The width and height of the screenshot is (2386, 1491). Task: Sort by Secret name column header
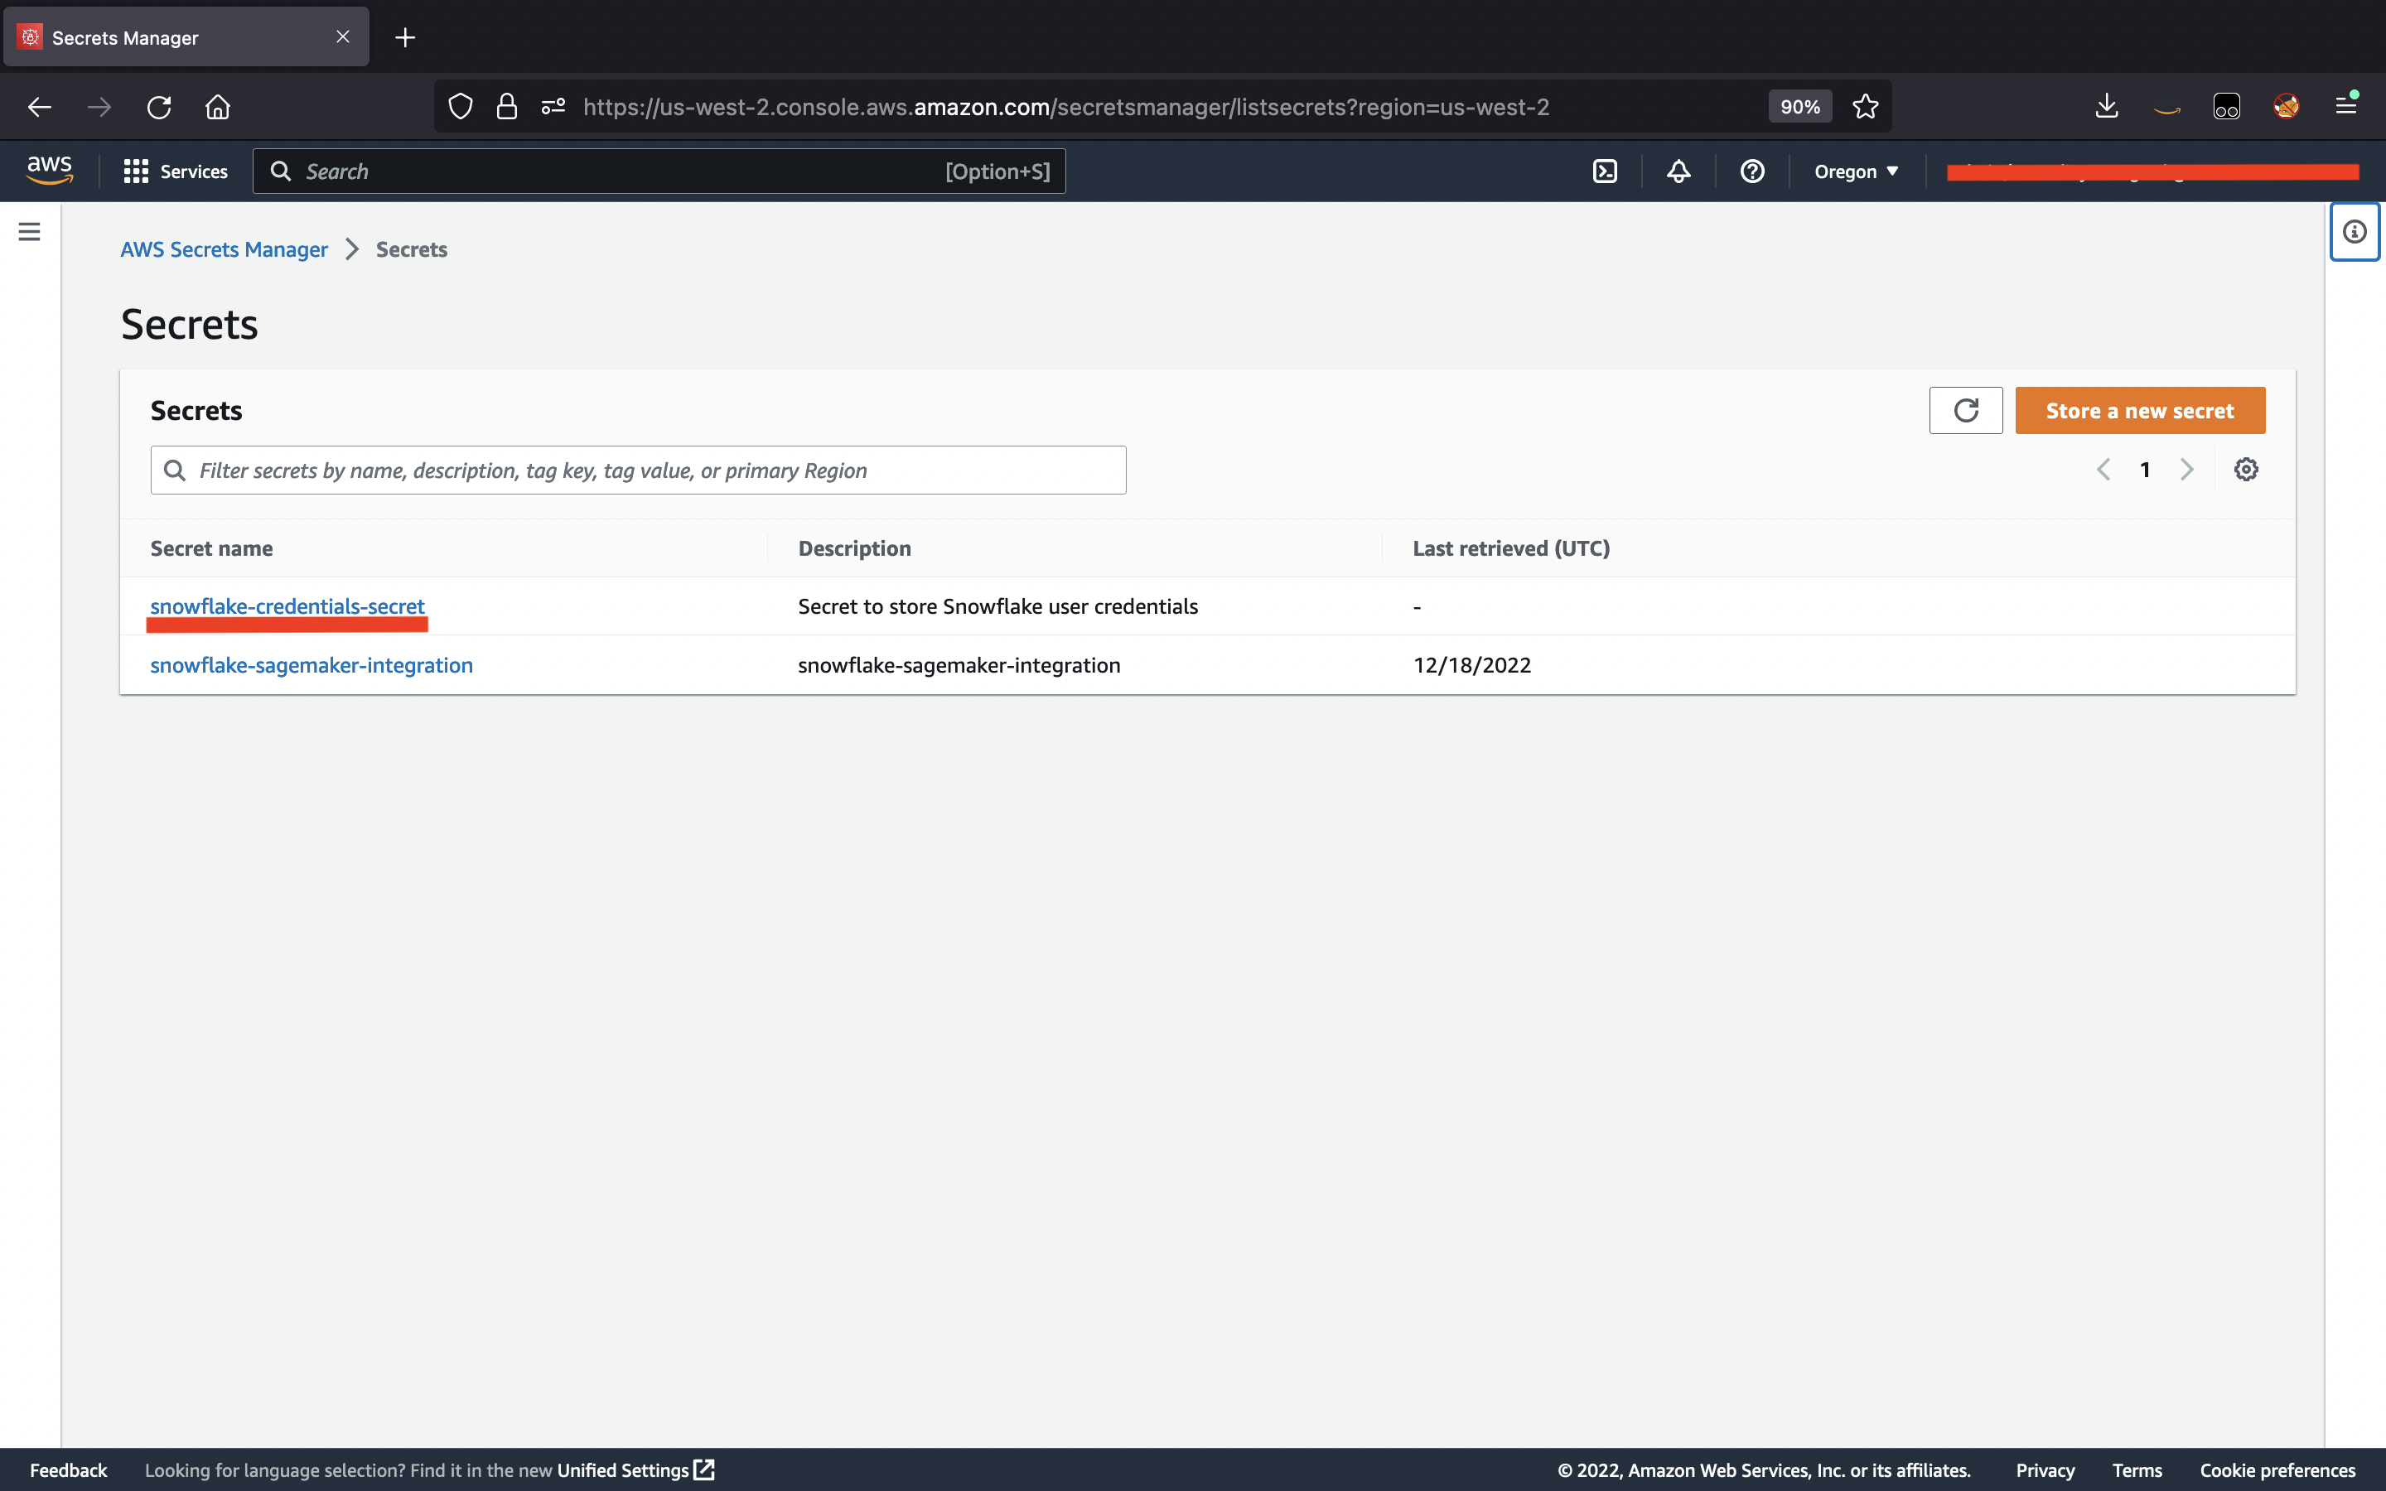pos(211,548)
